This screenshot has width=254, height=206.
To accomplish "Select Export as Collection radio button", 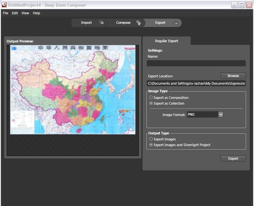I will [x=151, y=103].
